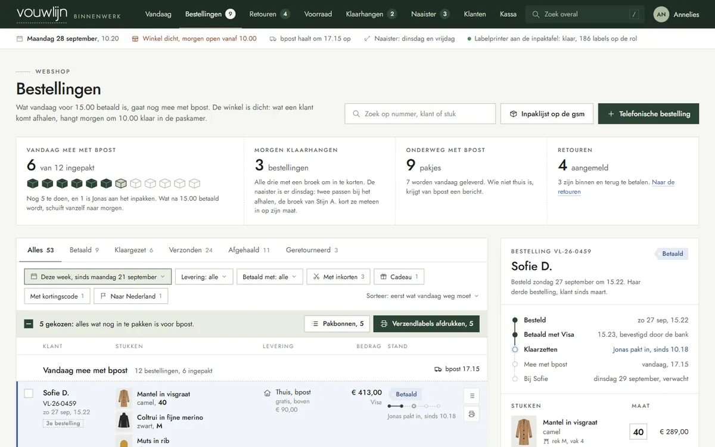Screen dimensions: 715x447
Task: Click the size 40 box in the order details
Action: coord(639,432)
